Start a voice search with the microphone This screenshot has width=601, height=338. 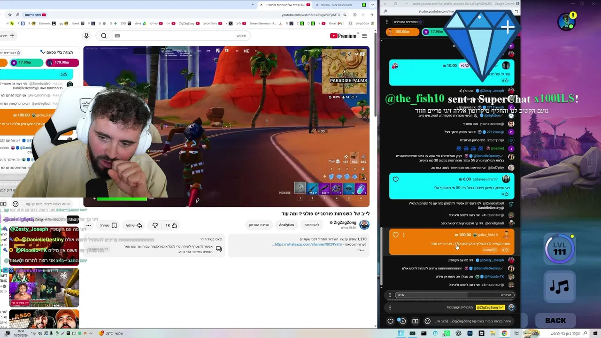point(86,36)
